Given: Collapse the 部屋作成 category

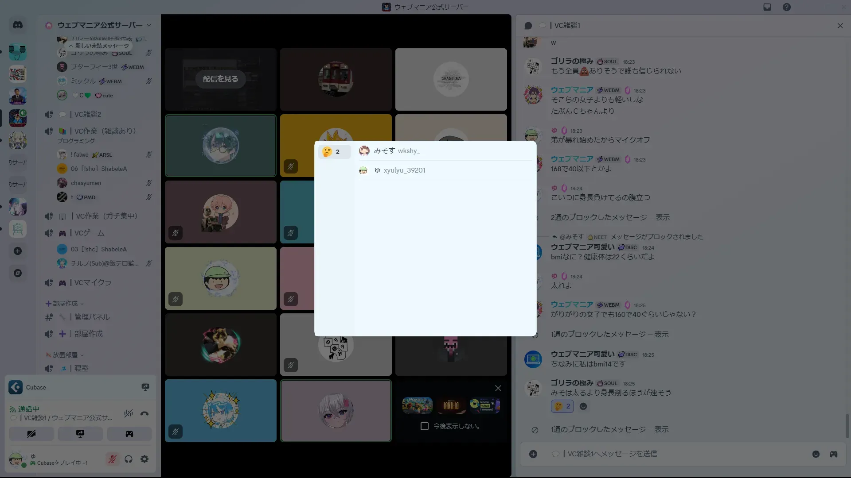Looking at the screenshot, I should tap(65, 304).
